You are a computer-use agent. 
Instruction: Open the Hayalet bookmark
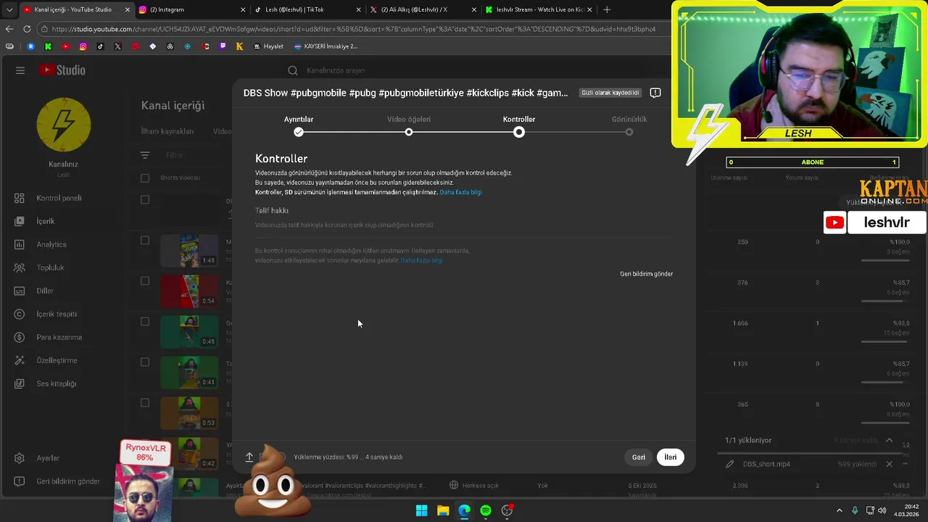[269, 46]
